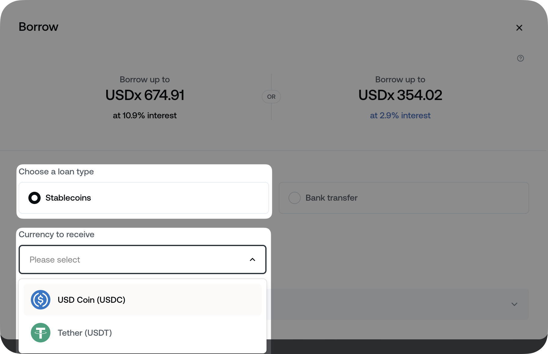The width and height of the screenshot is (548, 354).
Task: Choose USD Coin (USDC) from the list
Action: [92, 300]
